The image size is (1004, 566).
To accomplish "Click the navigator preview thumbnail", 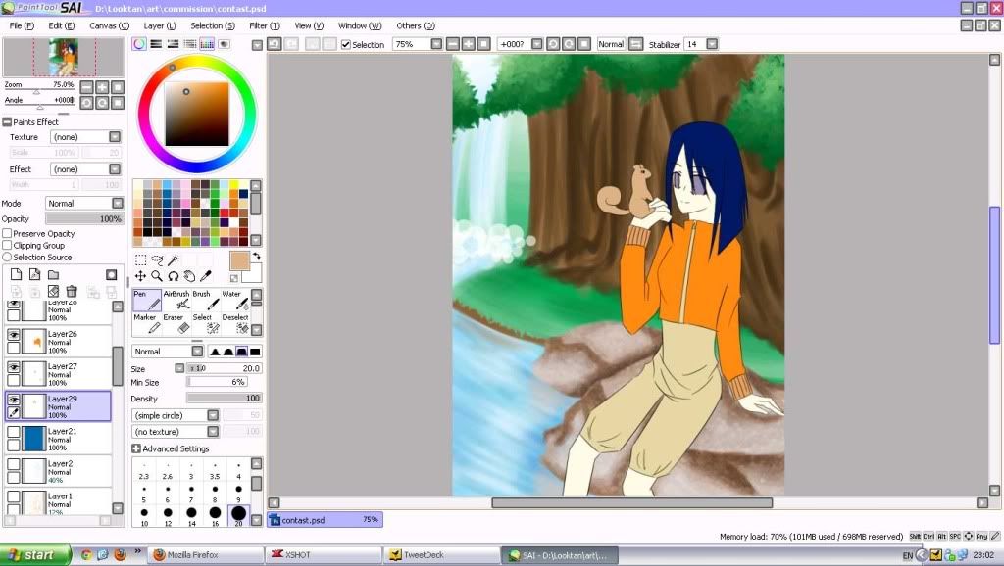I will 64,58.
